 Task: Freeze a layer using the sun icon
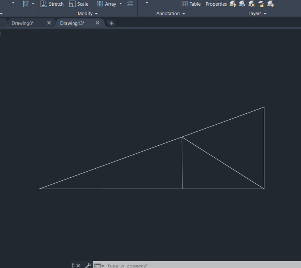[x=251, y=4]
